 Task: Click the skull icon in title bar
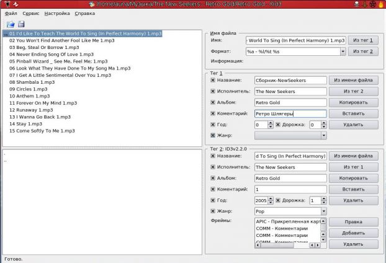point(356,4)
